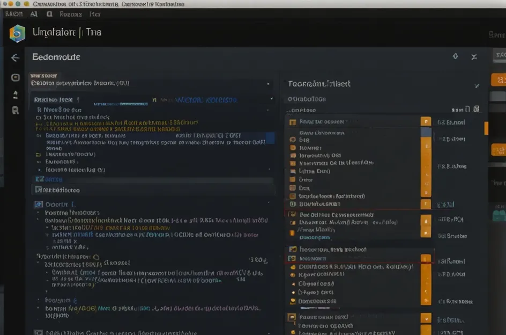Open the dropdown arrow on the first combo field

point(268,84)
